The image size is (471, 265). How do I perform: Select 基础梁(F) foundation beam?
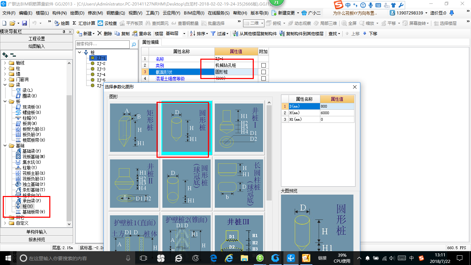coord(29,151)
